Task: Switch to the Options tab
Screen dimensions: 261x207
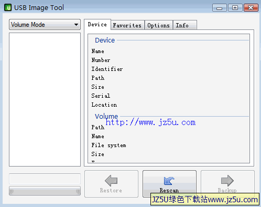Action: (159, 25)
